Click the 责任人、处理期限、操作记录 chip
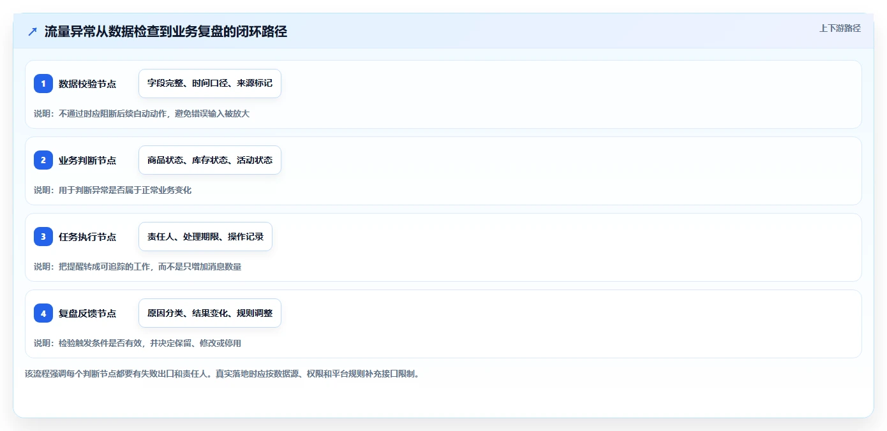Image resolution: width=887 pixels, height=431 pixels. click(205, 237)
